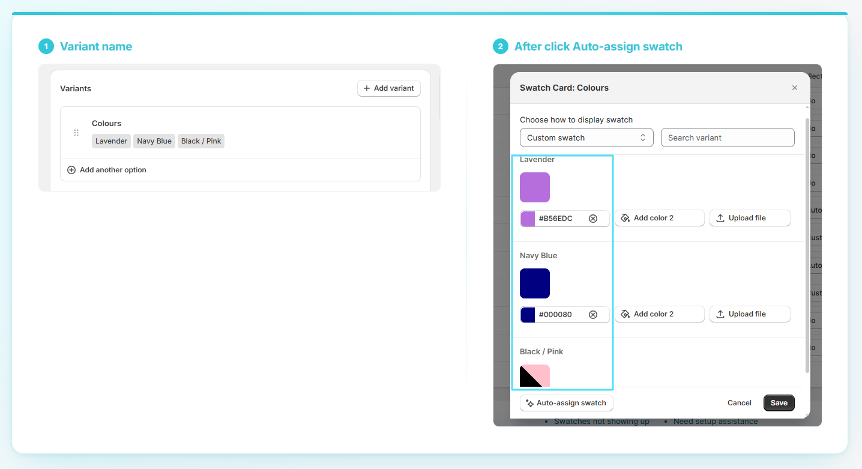Open the Custom swatch display dropdown

[586, 138]
